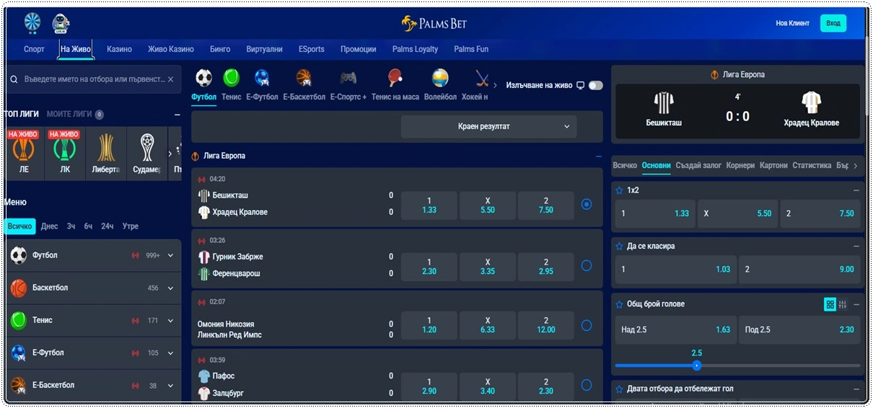Switch goals market to slider view
The height and width of the screenshot is (408, 873).
(843, 304)
